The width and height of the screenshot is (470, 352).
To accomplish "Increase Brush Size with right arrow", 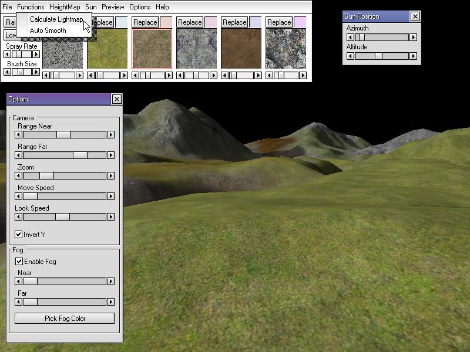I will [36, 72].
